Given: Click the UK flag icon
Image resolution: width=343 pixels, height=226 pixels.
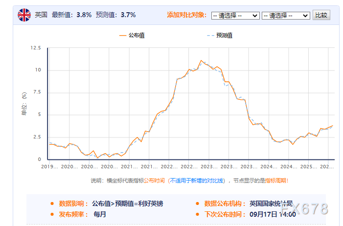Looking at the screenshot, I should point(24,15).
